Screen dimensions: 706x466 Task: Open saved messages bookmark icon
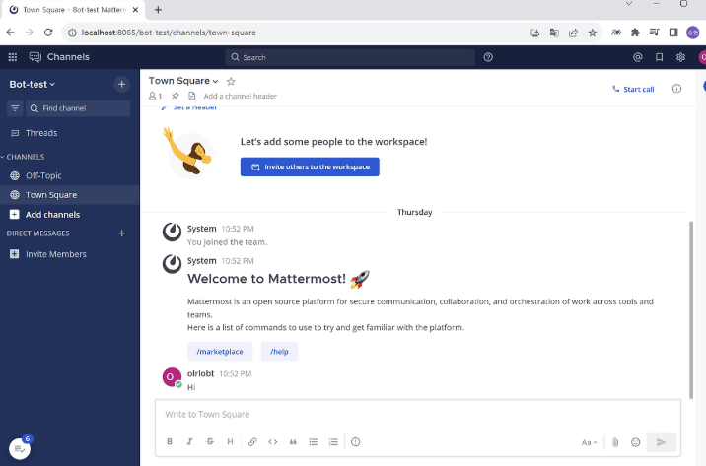point(660,57)
